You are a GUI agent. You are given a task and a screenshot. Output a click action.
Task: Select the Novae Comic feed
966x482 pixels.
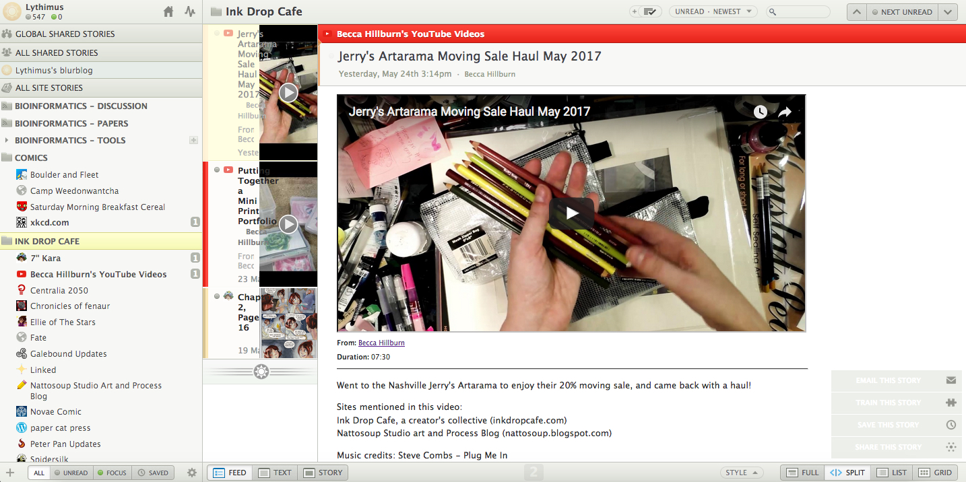click(x=56, y=411)
